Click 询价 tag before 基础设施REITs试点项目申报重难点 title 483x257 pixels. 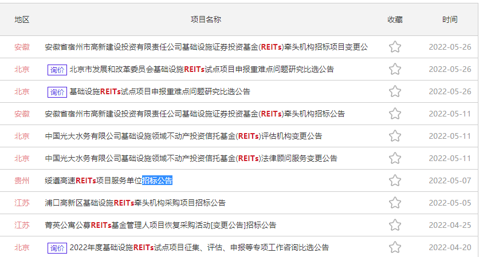point(57,92)
